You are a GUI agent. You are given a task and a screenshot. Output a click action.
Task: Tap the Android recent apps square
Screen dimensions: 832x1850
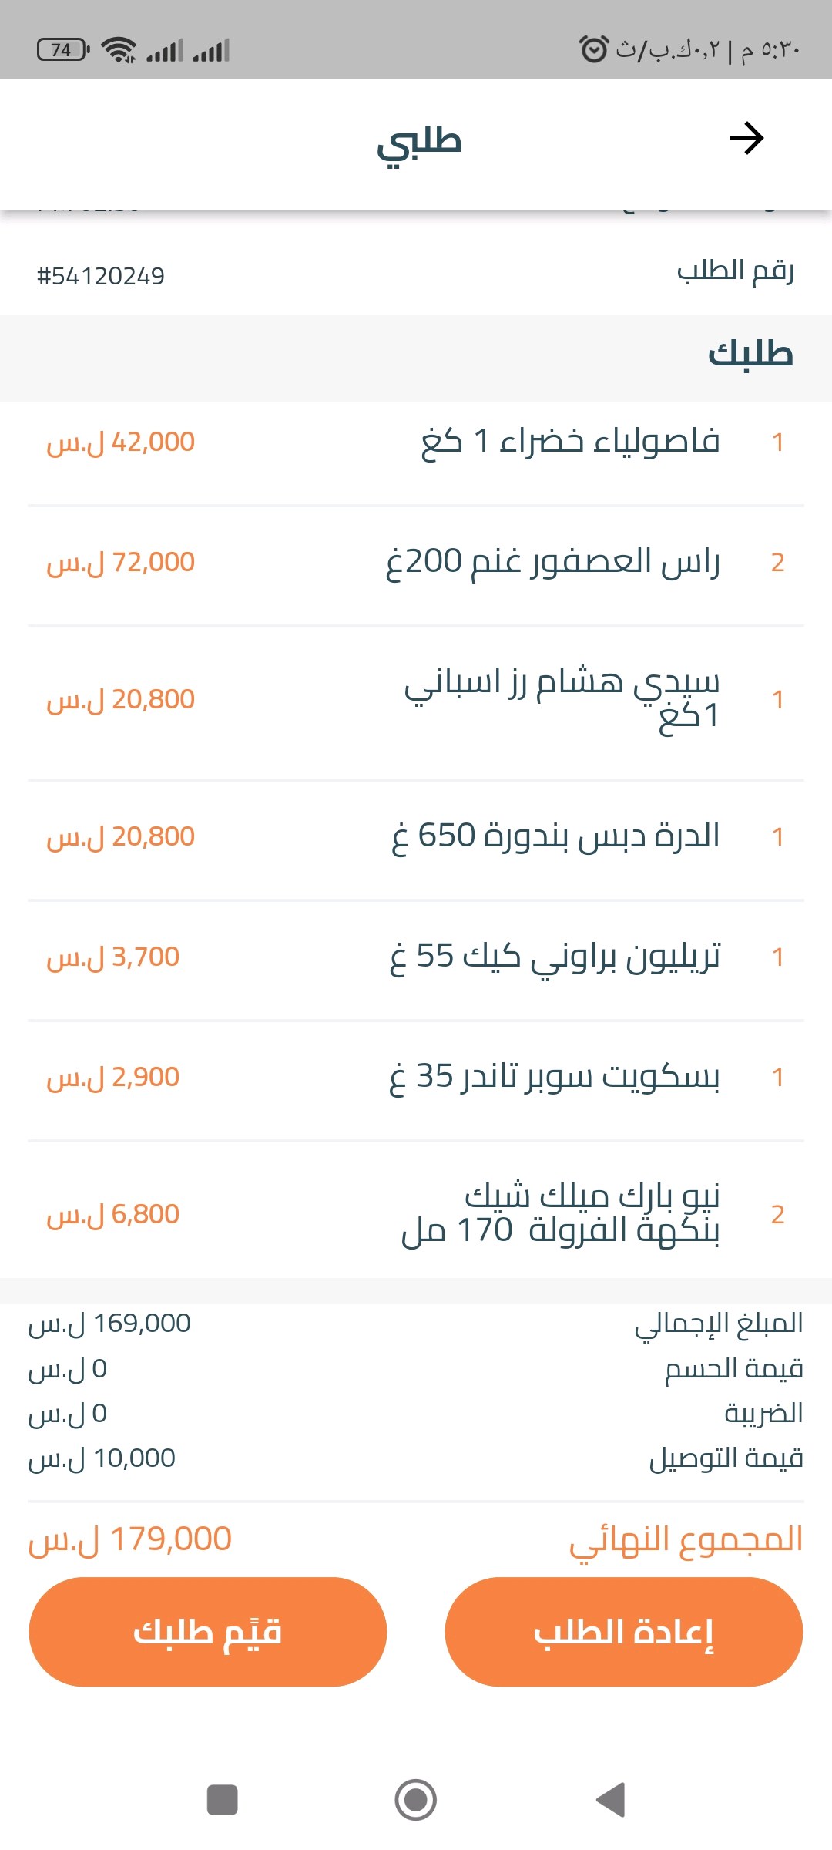click(223, 1800)
